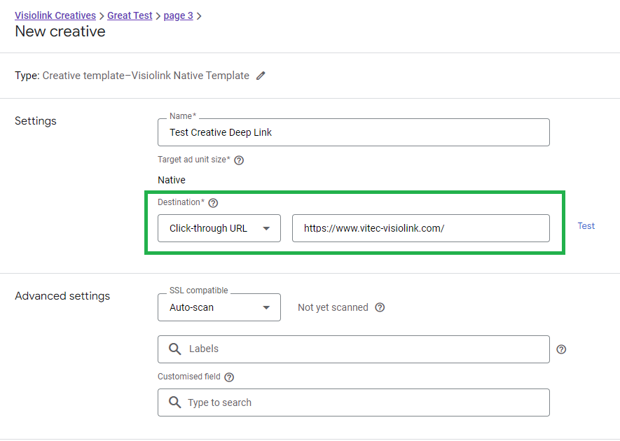Focus the Customised field search box
Image resolution: width=620 pixels, height=441 pixels.
354,402
